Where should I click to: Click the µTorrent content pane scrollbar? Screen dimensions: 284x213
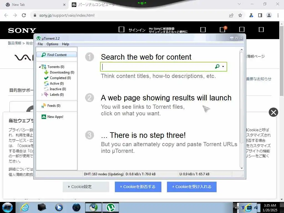[241, 97]
